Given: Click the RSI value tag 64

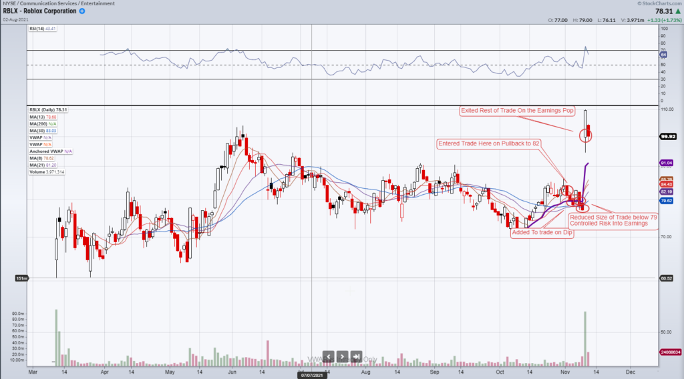Looking at the screenshot, I should click(663, 55).
